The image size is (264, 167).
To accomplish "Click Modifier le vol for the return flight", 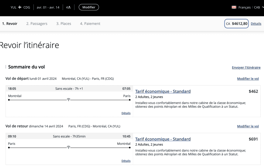I will [x=248, y=126].
